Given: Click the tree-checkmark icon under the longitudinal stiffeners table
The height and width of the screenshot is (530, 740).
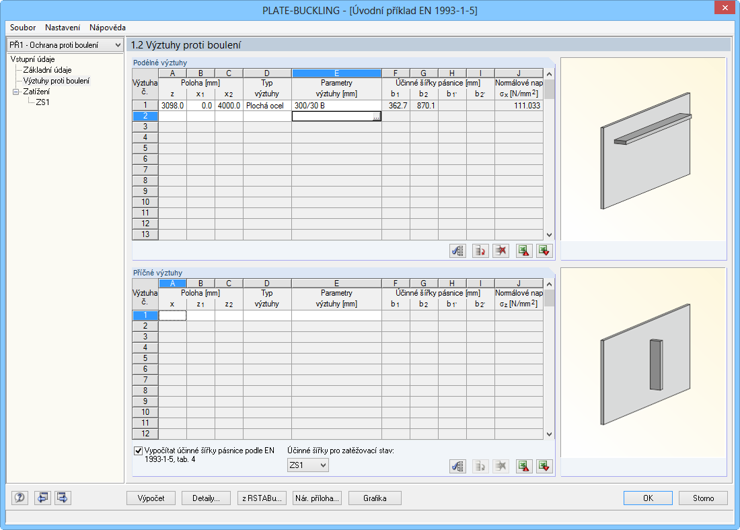Looking at the screenshot, I should [x=457, y=251].
